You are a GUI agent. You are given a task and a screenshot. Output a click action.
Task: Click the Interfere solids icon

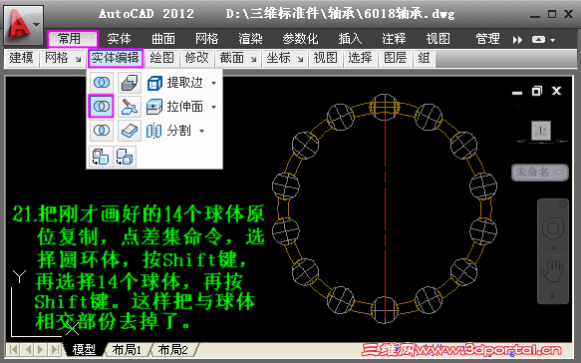coord(130,83)
